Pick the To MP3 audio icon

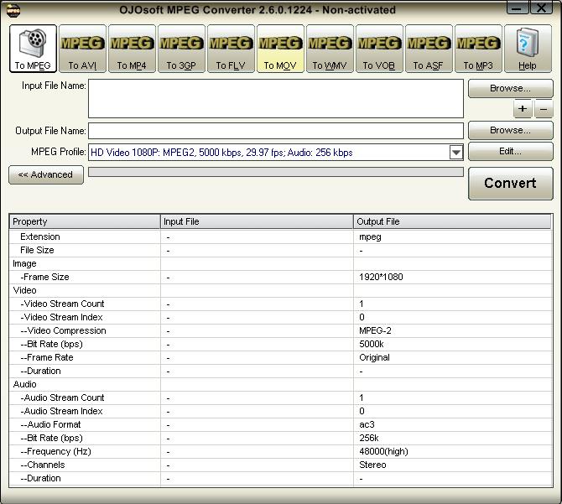(x=478, y=49)
